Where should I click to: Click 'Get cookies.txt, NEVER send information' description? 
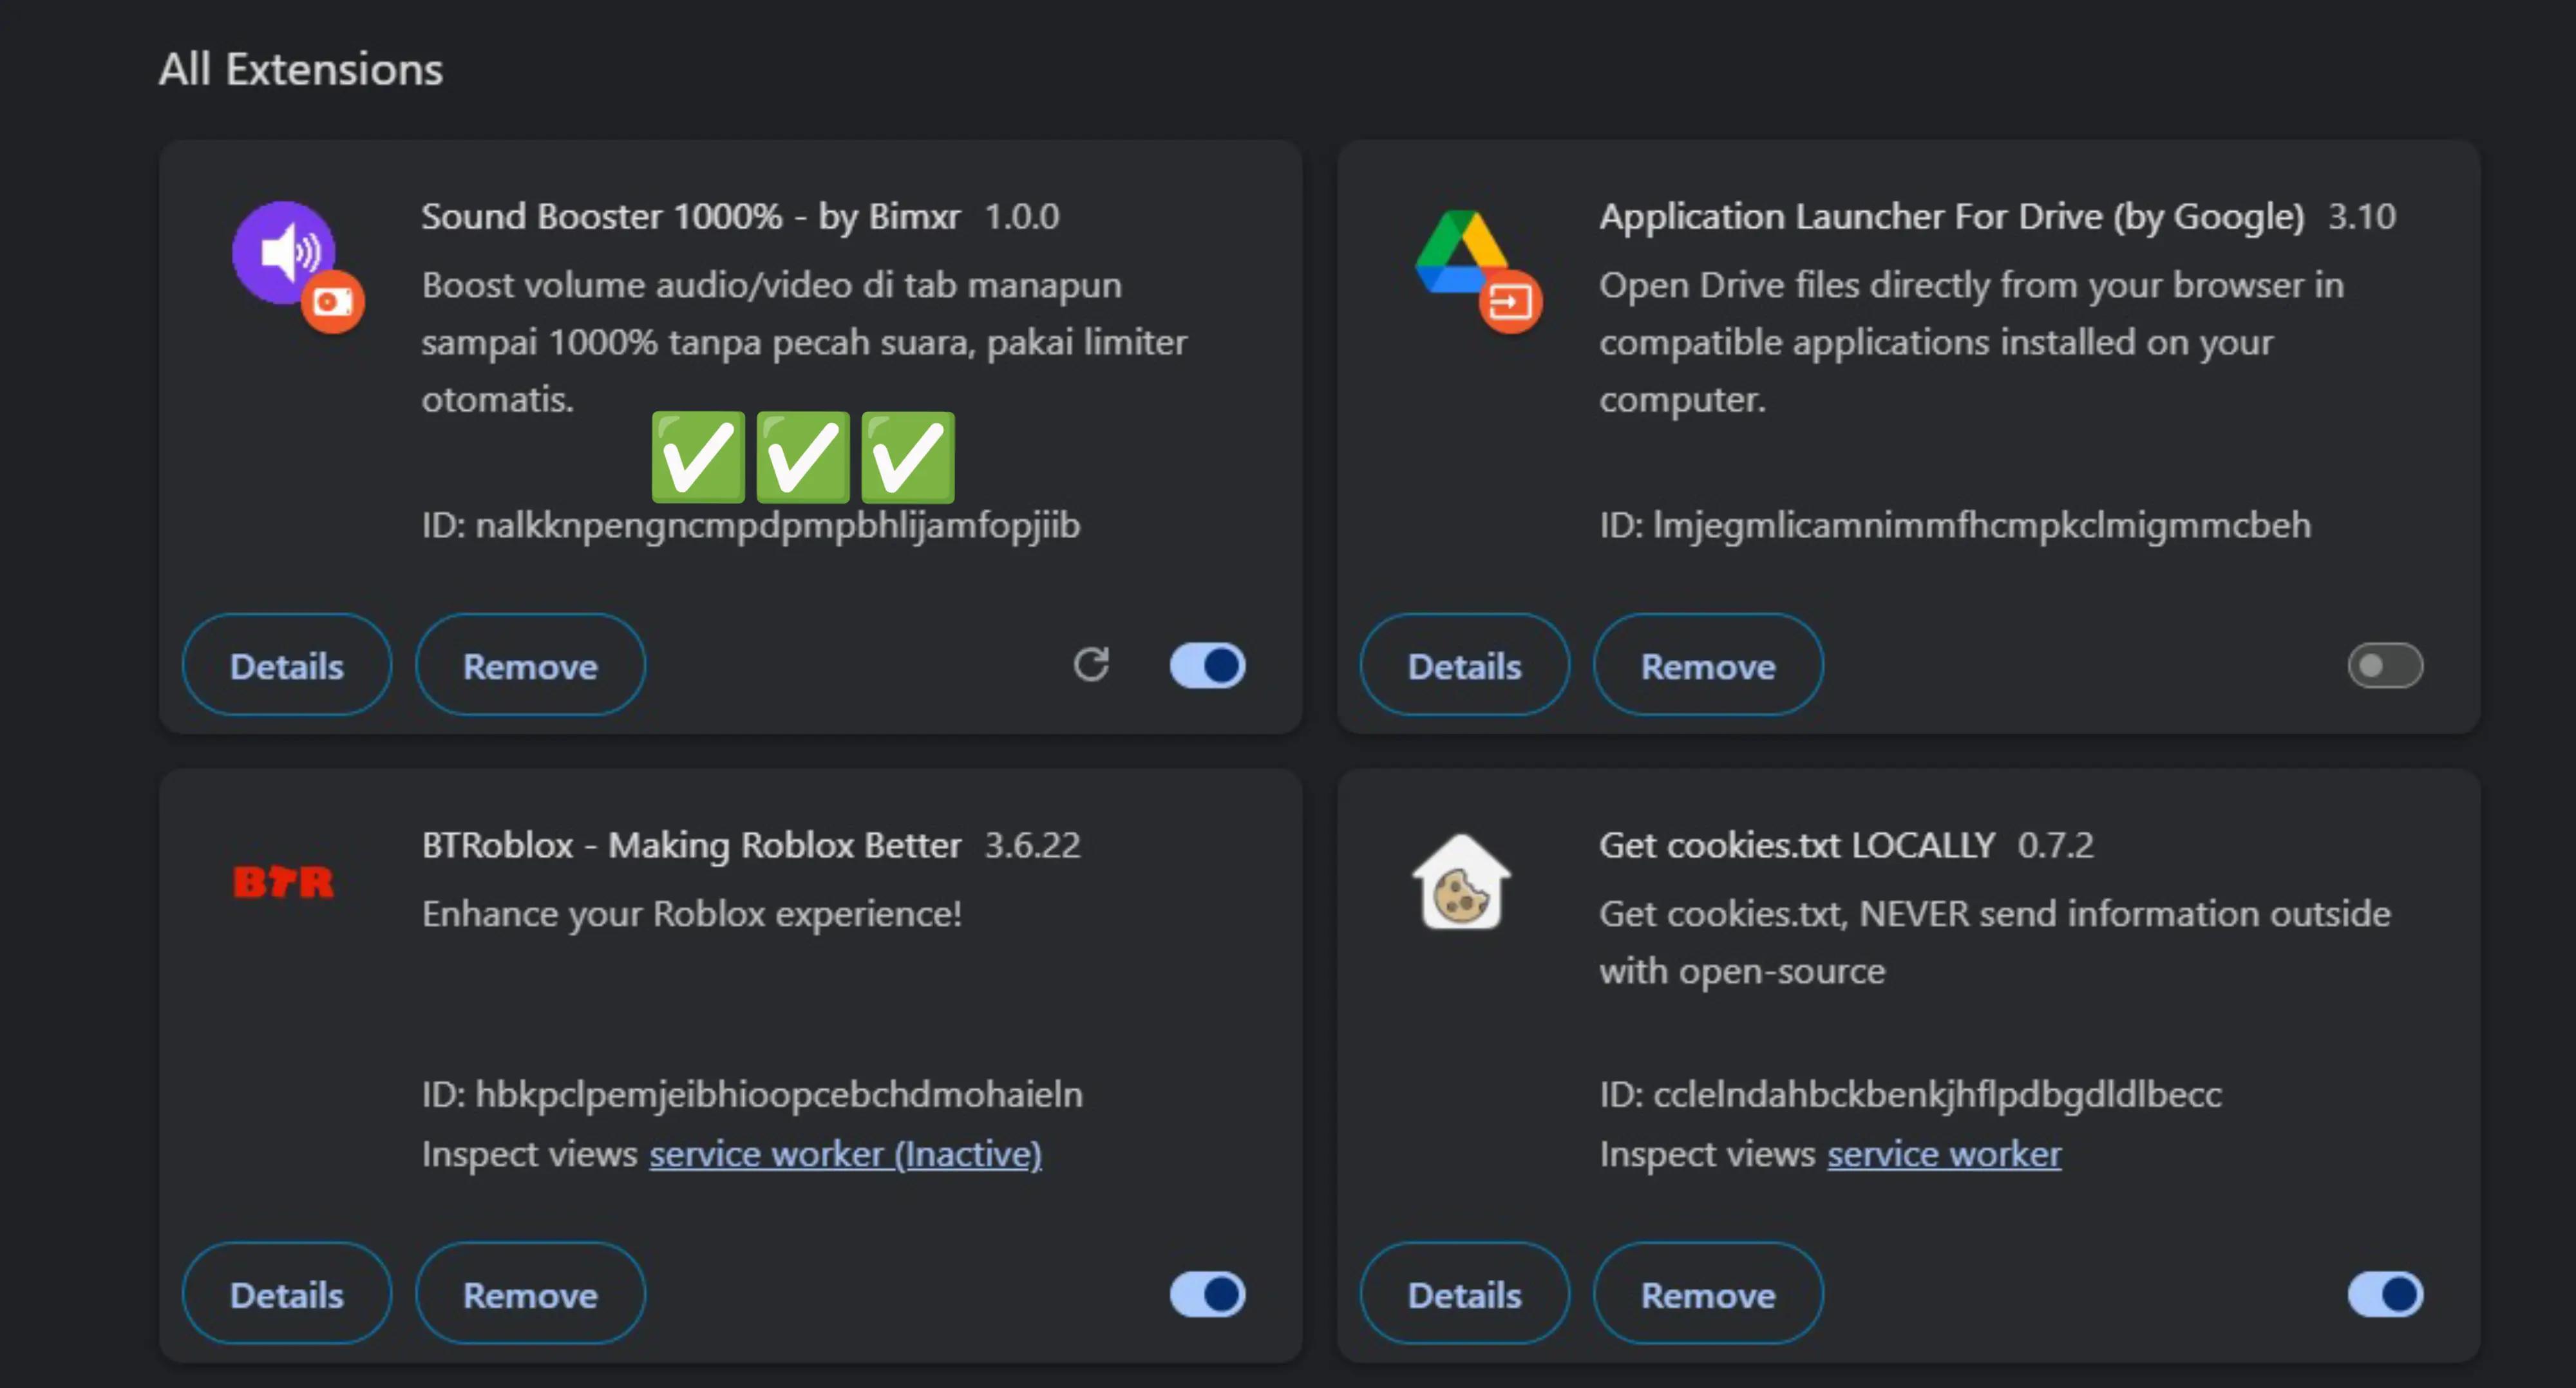point(1995,942)
